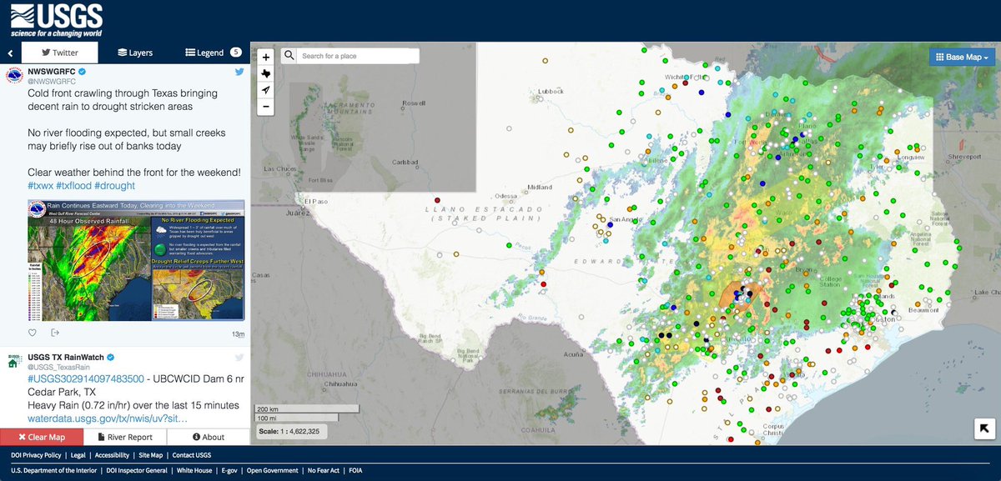This screenshot has width=1001, height=481.
Task: Open the River Report
Action: tap(125, 437)
